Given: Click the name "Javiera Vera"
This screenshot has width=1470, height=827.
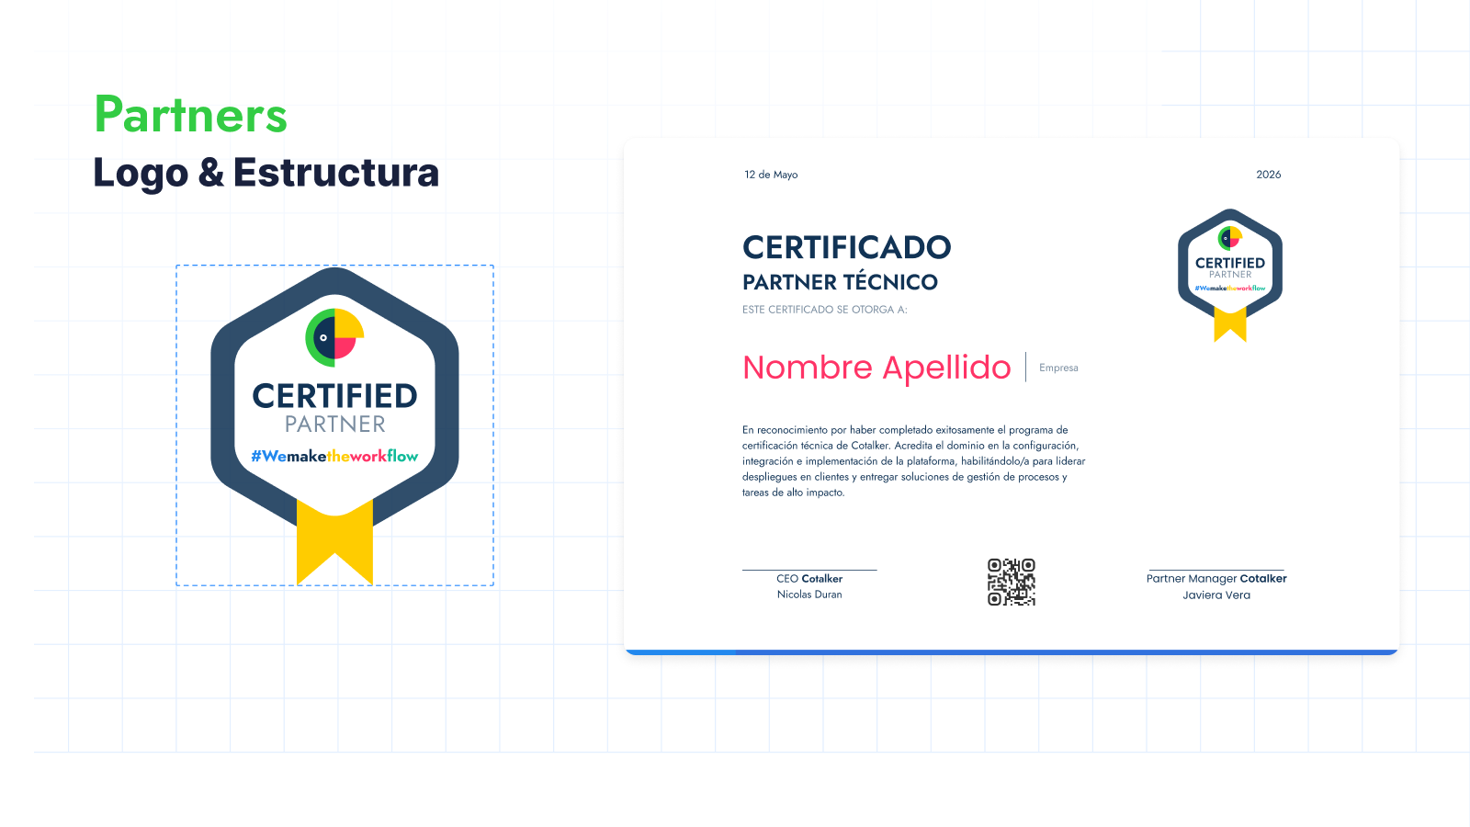Looking at the screenshot, I should (x=1216, y=595).
